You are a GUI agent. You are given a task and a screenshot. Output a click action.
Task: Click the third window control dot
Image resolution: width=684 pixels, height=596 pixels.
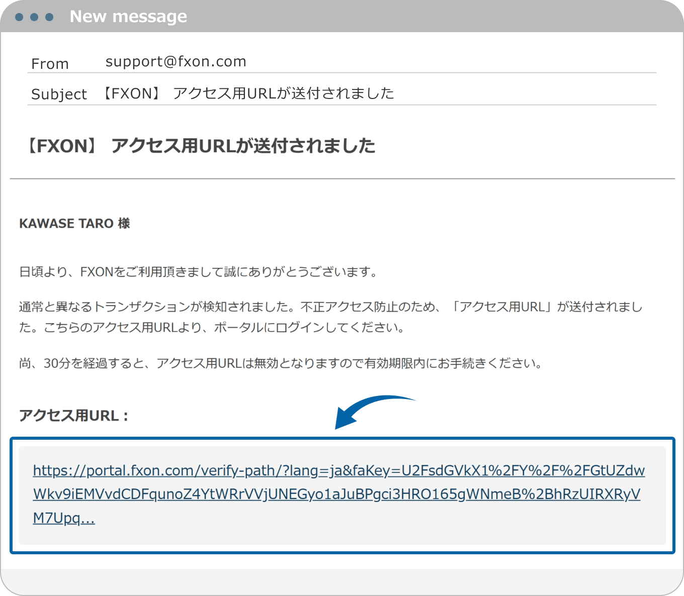49,17
